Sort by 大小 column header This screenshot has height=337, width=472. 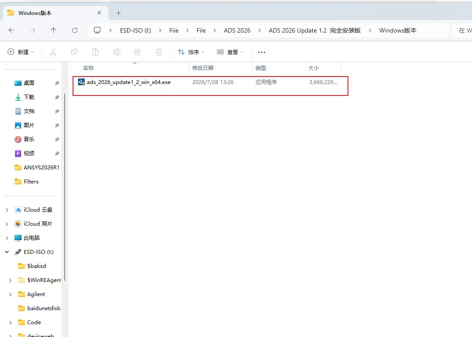click(313, 68)
